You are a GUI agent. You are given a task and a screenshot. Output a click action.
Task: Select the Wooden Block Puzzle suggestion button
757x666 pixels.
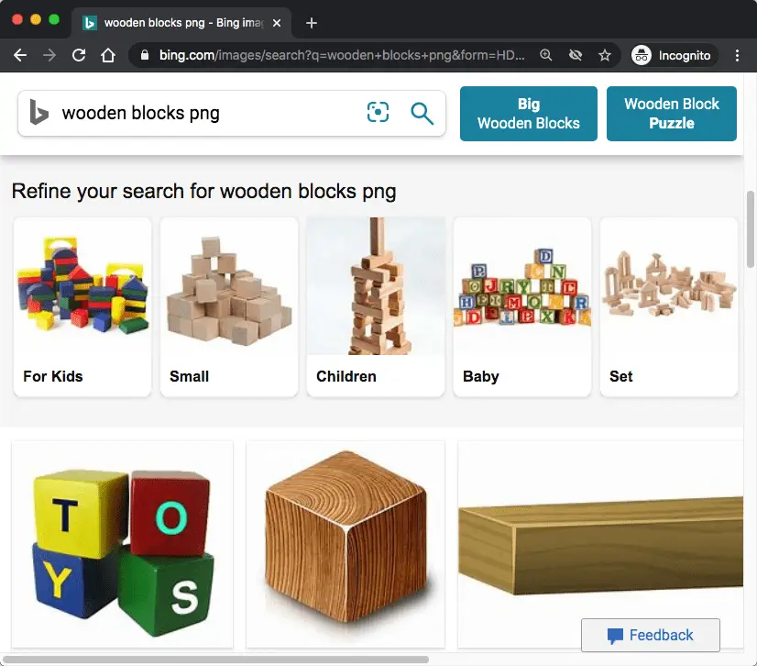pyautogui.click(x=671, y=114)
